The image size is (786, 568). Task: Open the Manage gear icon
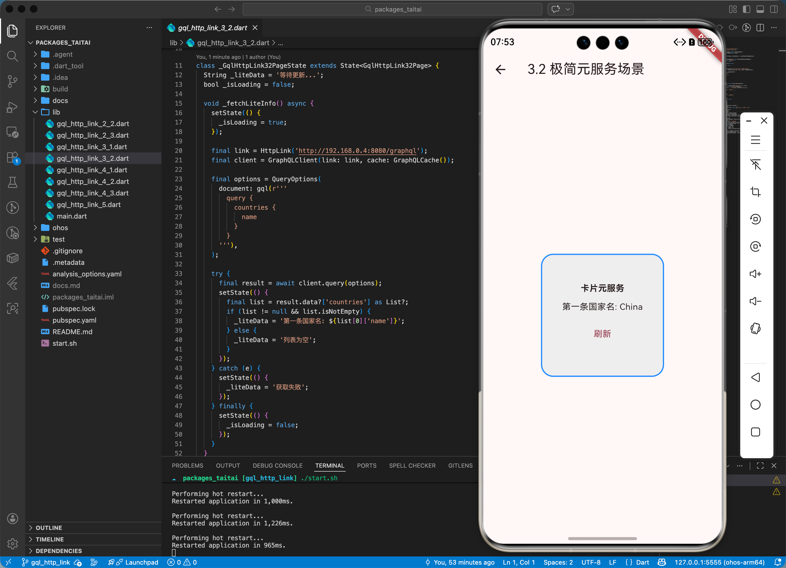point(12,544)
